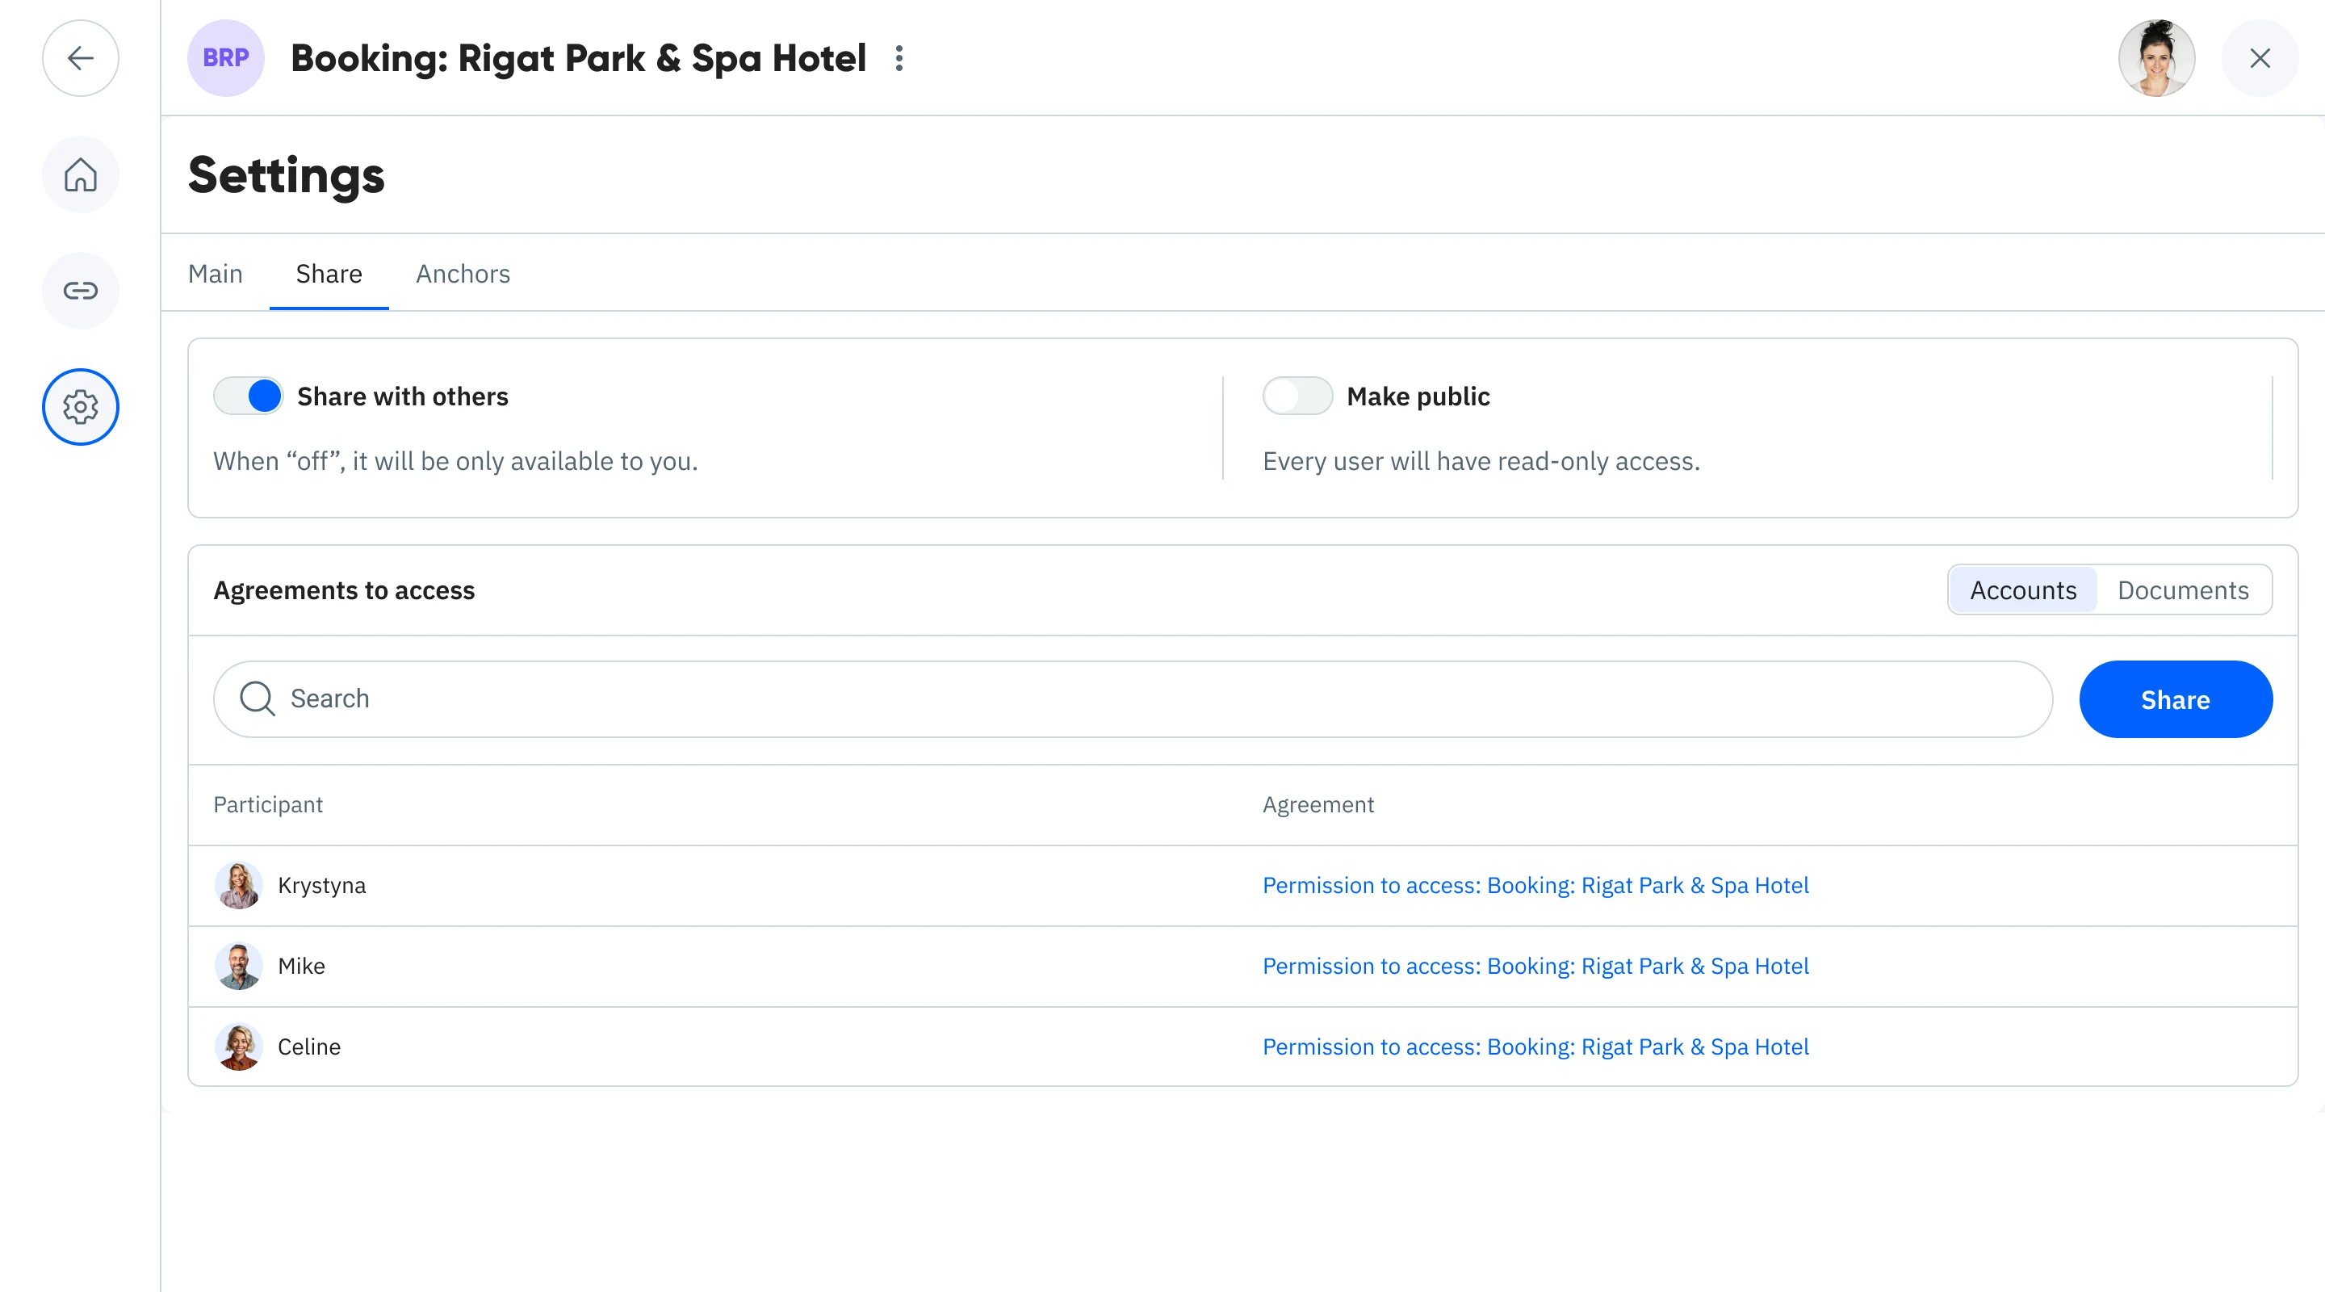Close the settings panel
The width and height of the screenshot is (2325, 1292).
click(x=2259, y=59)
